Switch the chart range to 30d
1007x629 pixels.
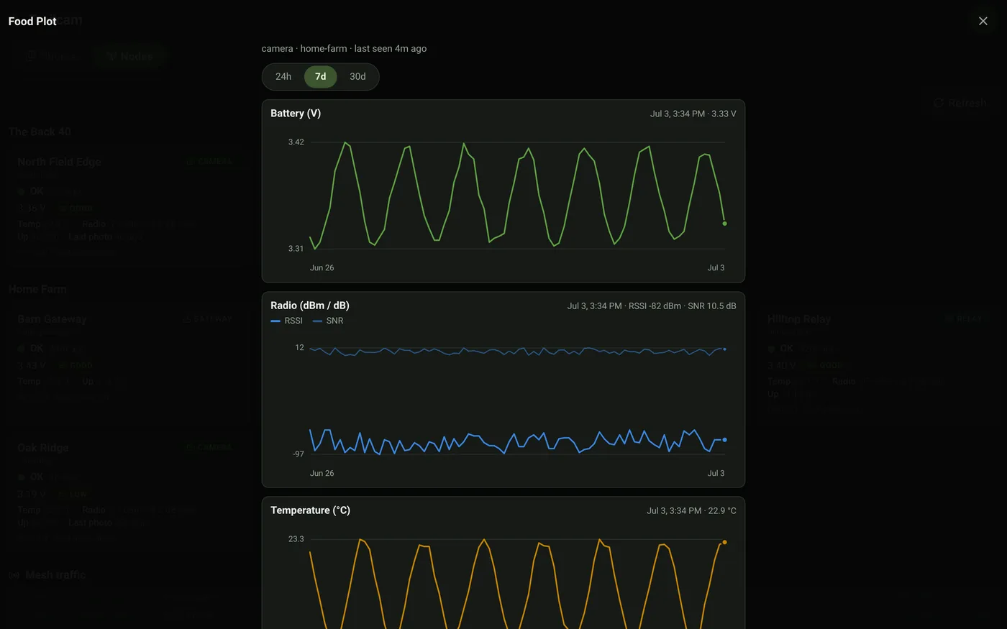click(357, 76)
